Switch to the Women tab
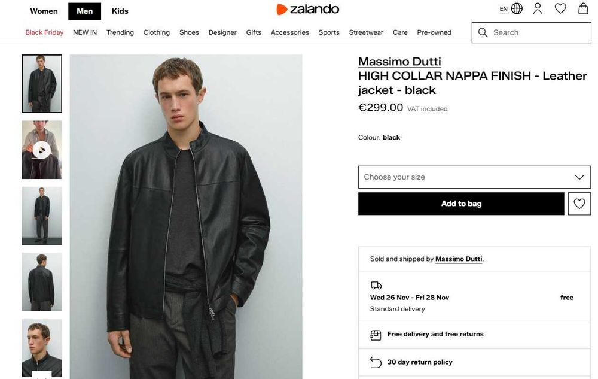This screenshot has width=598, height=379. [44, 11]
